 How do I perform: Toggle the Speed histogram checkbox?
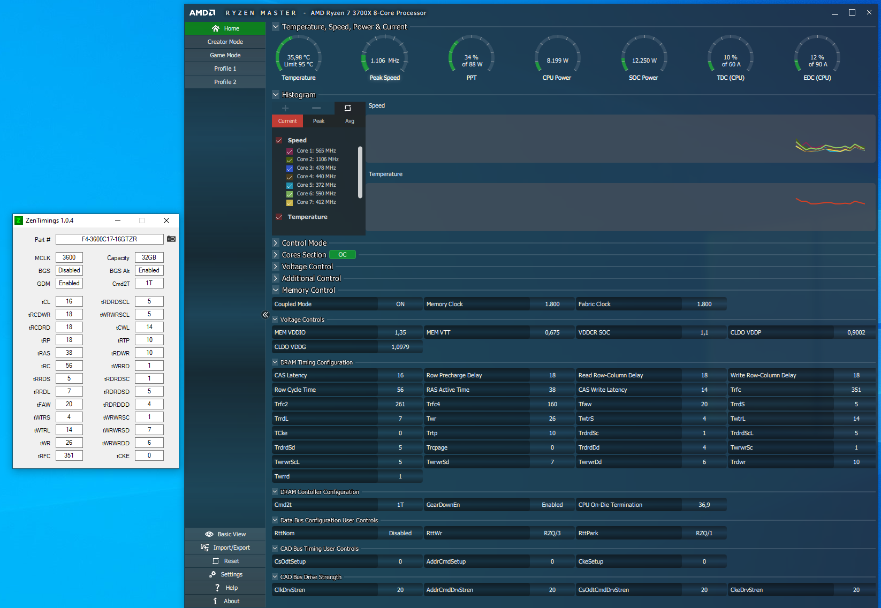[x=279, y=140]
